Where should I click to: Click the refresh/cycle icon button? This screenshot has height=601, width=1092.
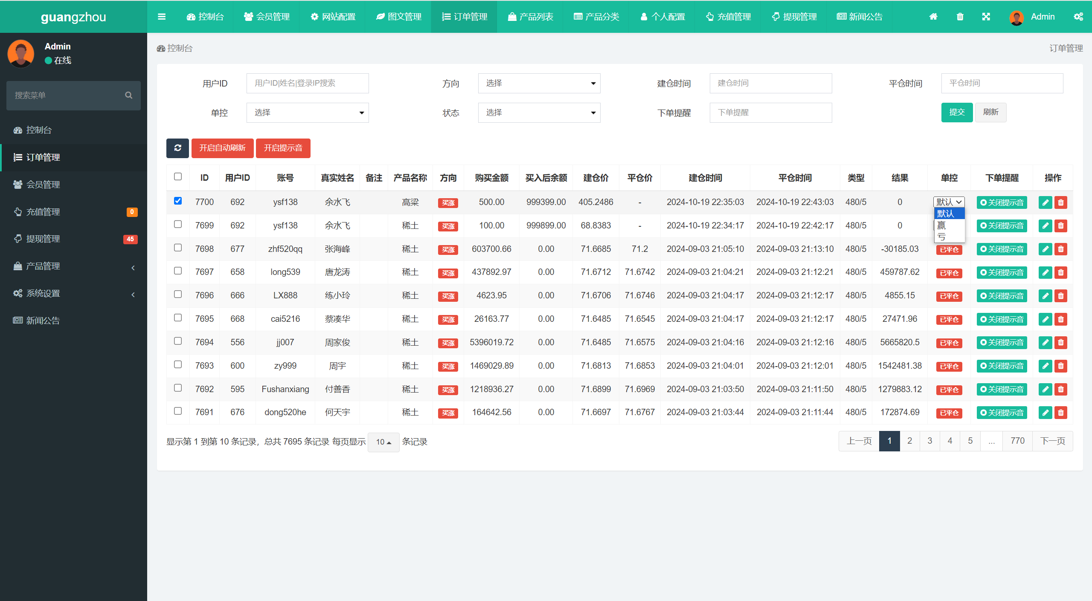point(178,148)
